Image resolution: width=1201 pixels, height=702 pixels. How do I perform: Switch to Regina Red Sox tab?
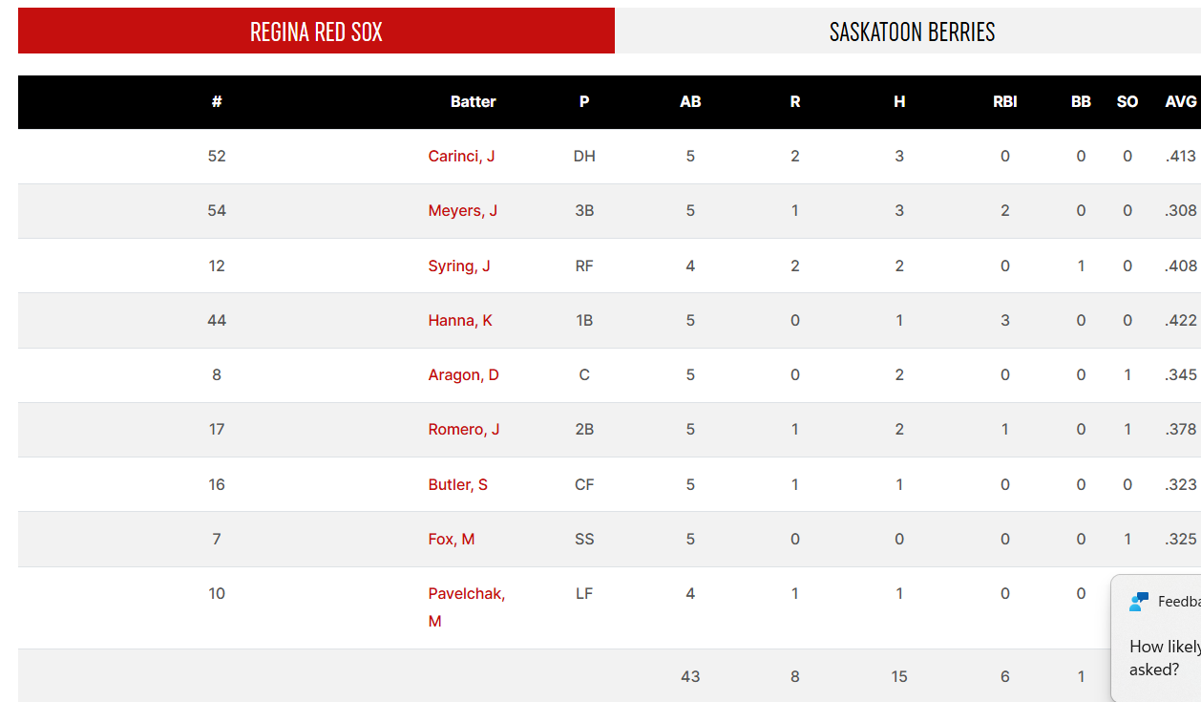(x=316, y=31)
